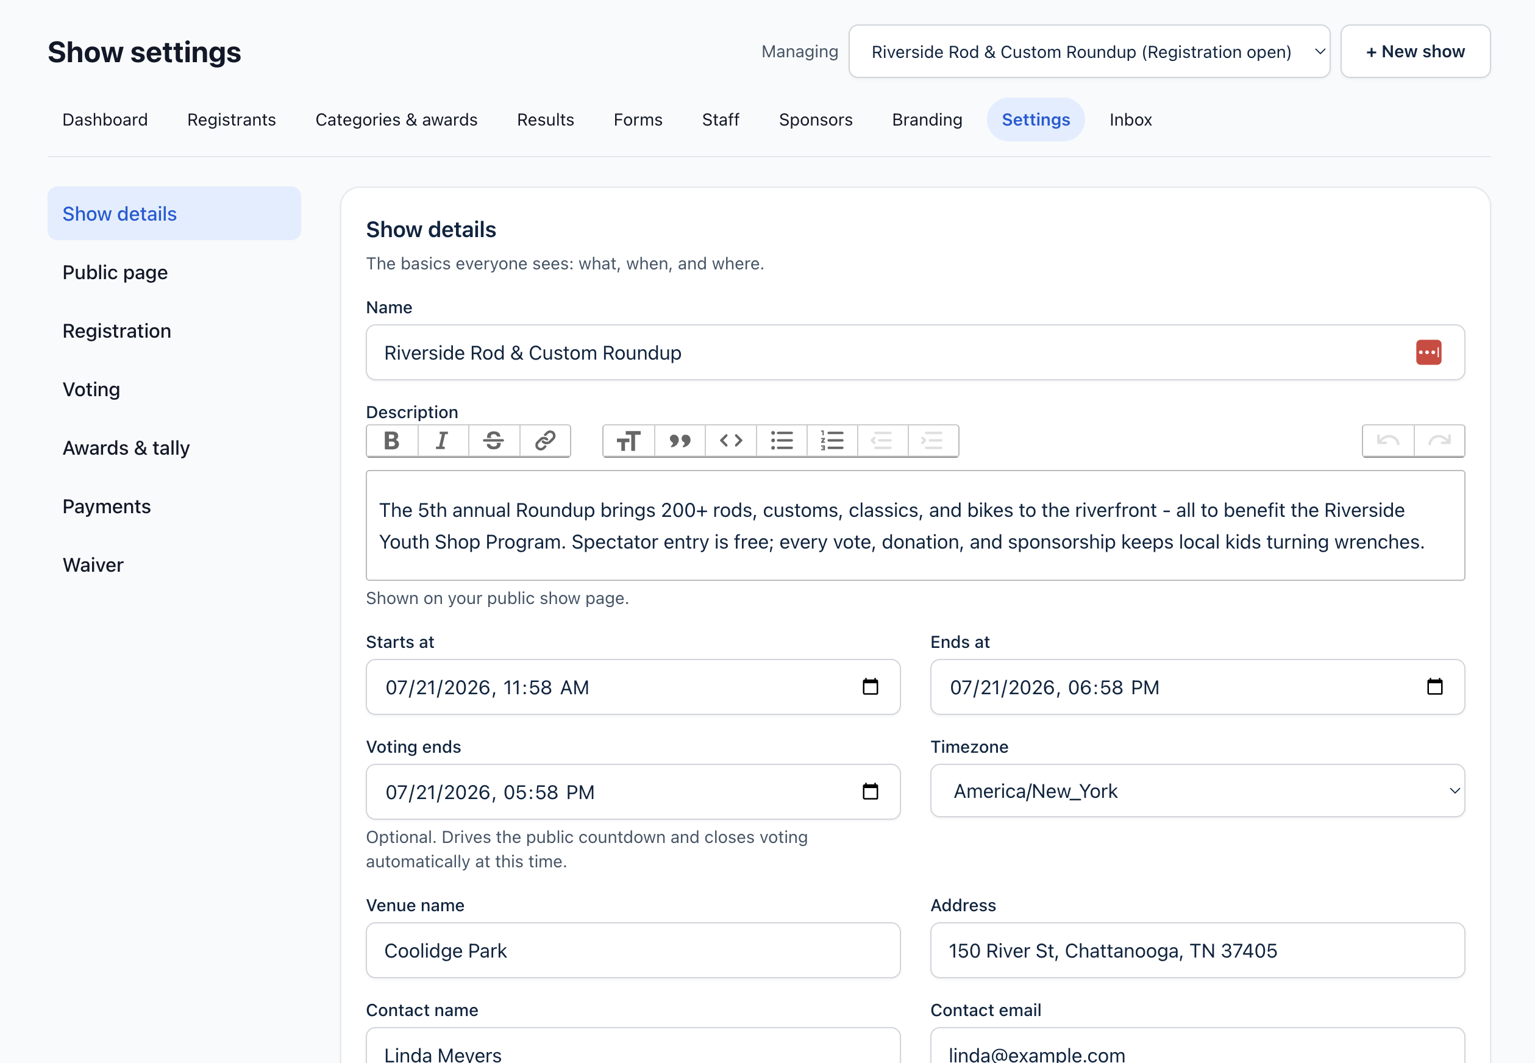Open Voting settings section
The image size is (1535, 1063).
click(174, 389)
